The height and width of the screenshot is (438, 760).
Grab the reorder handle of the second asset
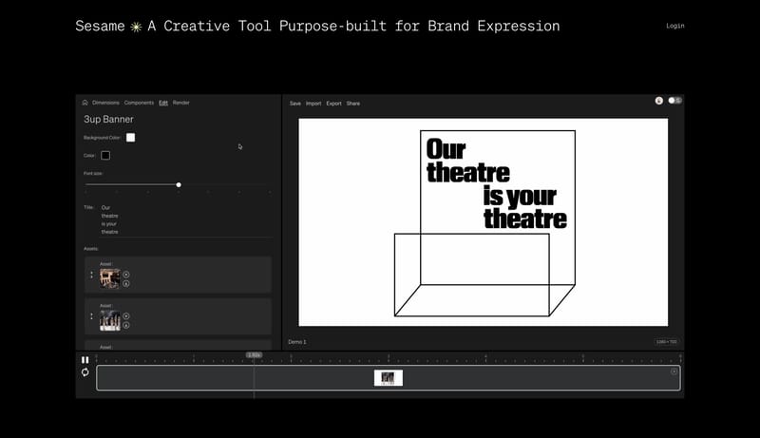92,317
